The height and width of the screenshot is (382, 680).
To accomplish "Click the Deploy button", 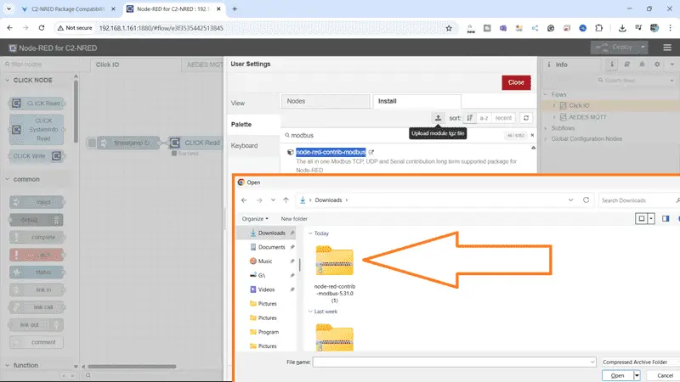I will [614, 48].
